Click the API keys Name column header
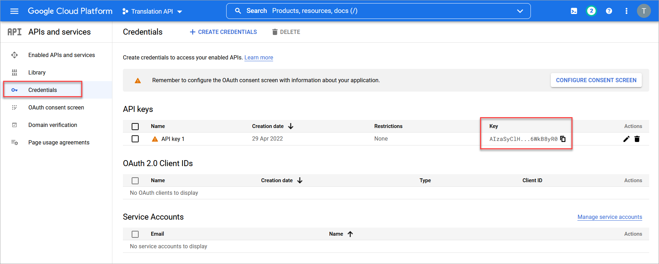The height and width of the screenshot is (264, 659). click(158, 126)
